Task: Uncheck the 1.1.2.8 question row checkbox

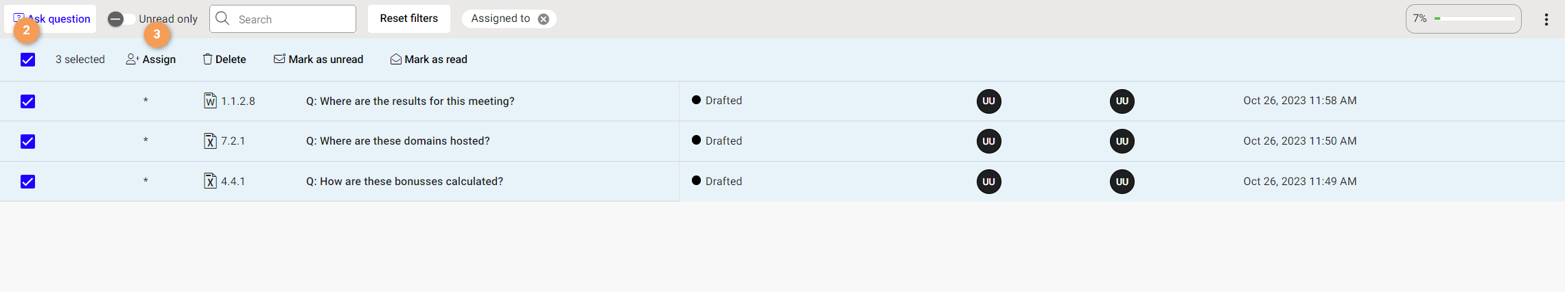Action: point(27,101)
